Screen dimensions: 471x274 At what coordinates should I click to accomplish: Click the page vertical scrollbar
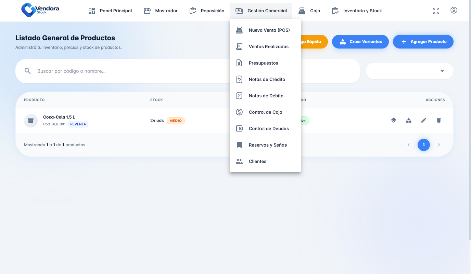coord(470,120)
